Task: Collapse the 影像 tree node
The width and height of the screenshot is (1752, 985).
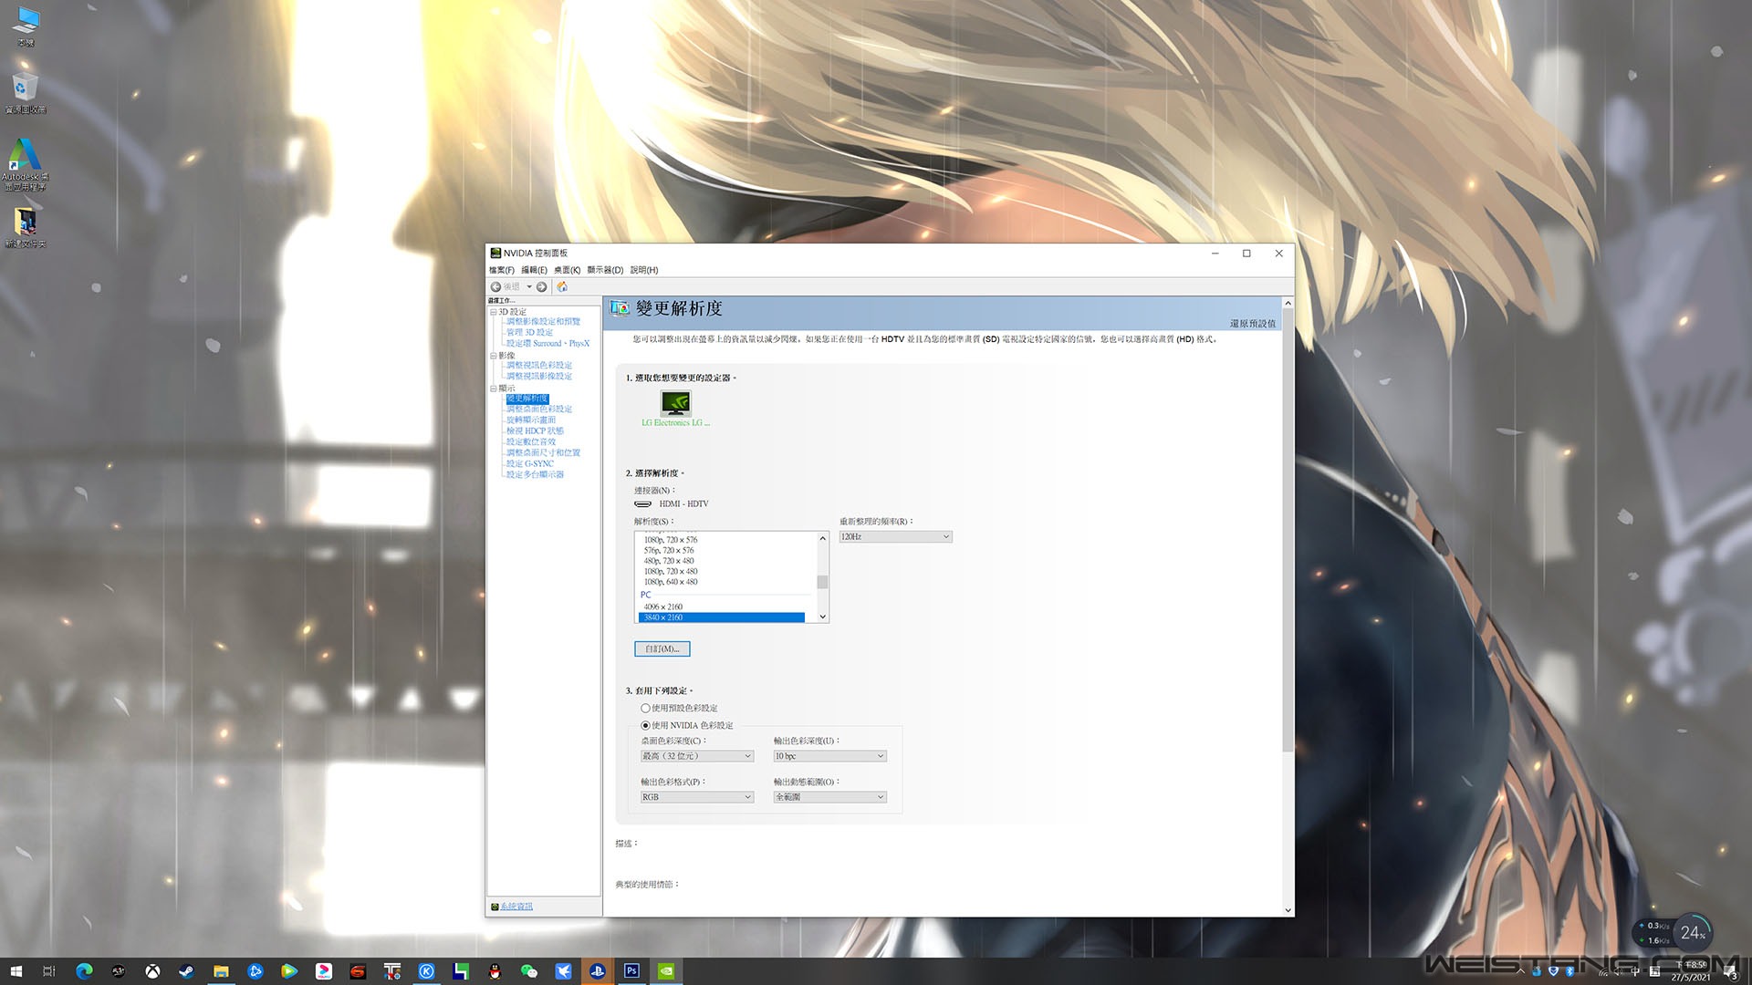Action: pyautogui.click(x=494, y=356)
